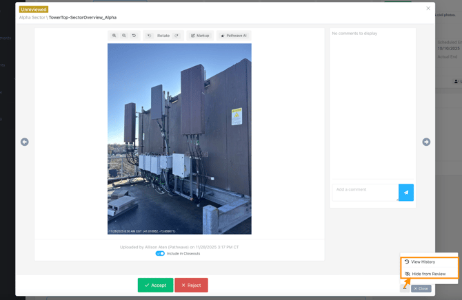Image resolution: width=462 pixels, height=300 pixels.
Task: Open the Markup tool
Action: [x=200, y=36]
